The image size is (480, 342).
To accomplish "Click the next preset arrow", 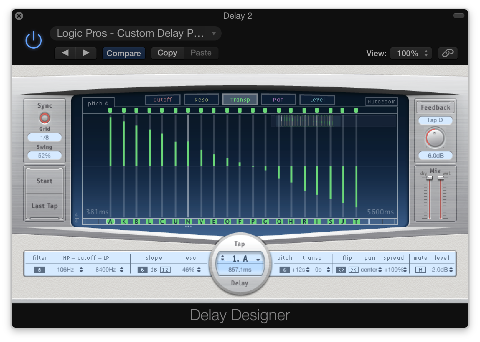I will coord(86,53).
